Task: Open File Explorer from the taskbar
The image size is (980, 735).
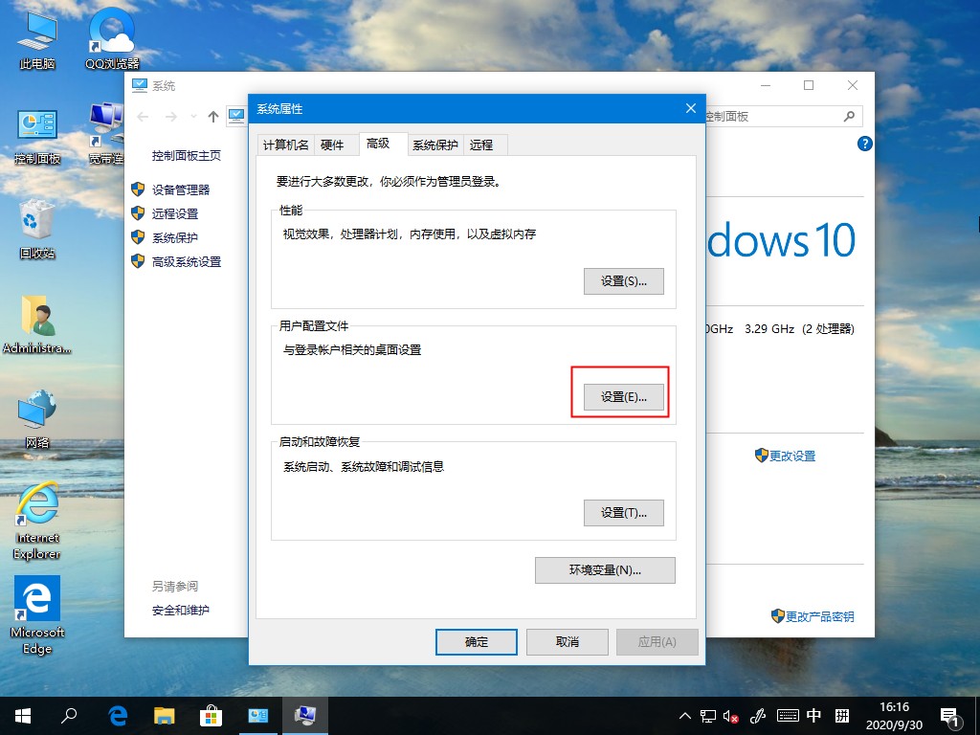Action: (x=165, y=715)
